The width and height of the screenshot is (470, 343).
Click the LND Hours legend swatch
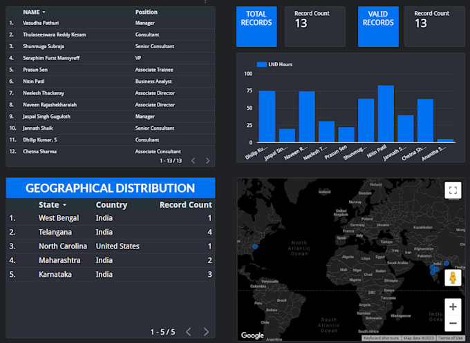tap(262, 64)
